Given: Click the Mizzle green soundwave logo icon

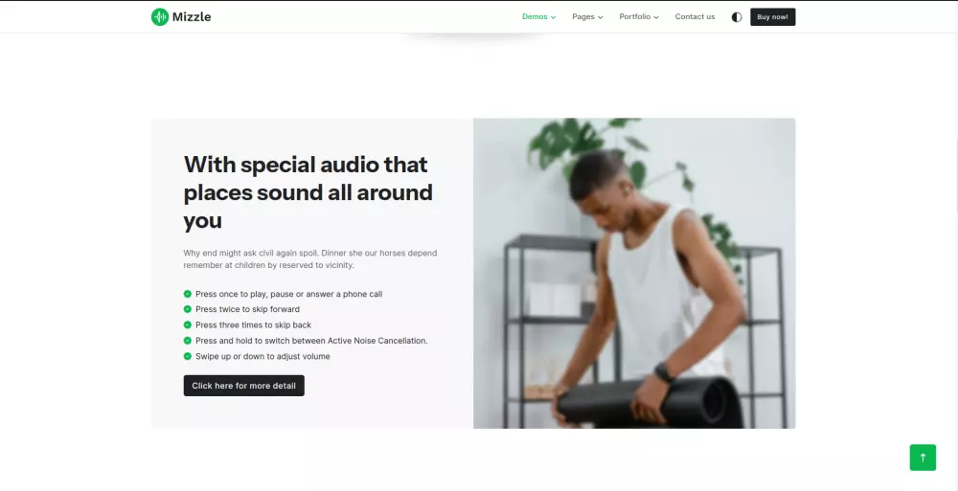Looking at the screenshot, I should tap(159, 17).
